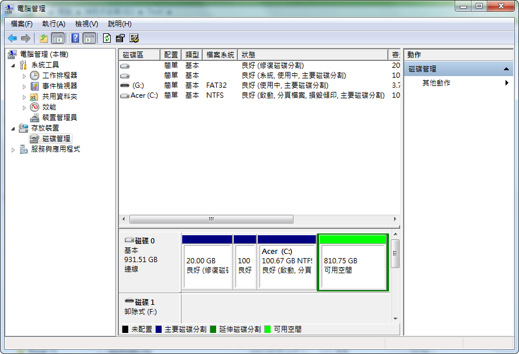Screen dimensions: 519x354
Task: Click 其他動作 in the actions pane
Action: (x=436, y=83)
